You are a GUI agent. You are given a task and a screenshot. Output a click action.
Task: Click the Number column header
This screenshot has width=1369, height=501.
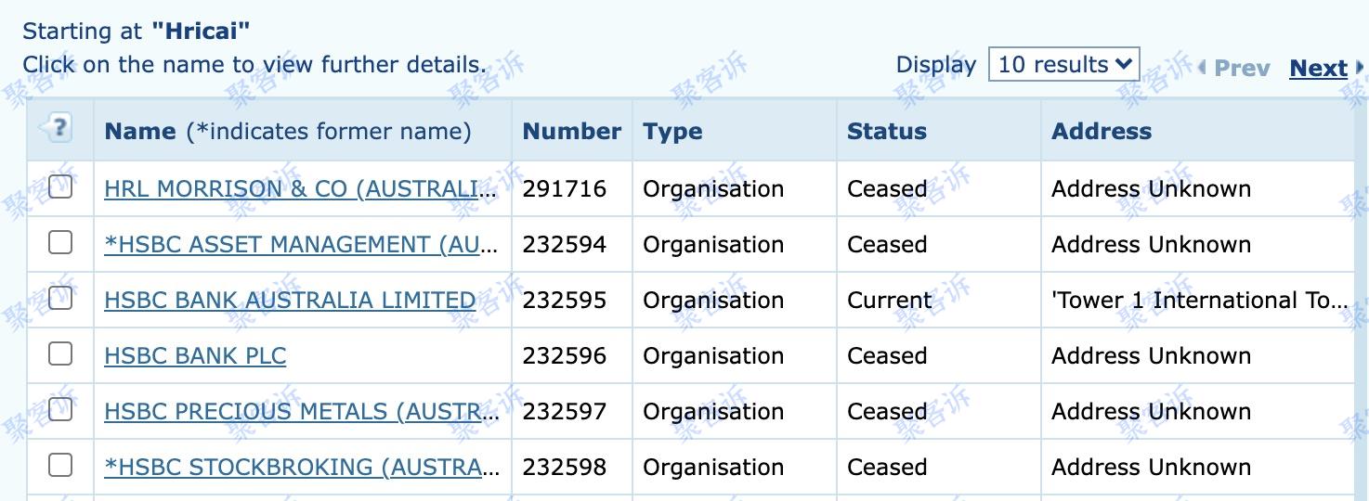572,131
